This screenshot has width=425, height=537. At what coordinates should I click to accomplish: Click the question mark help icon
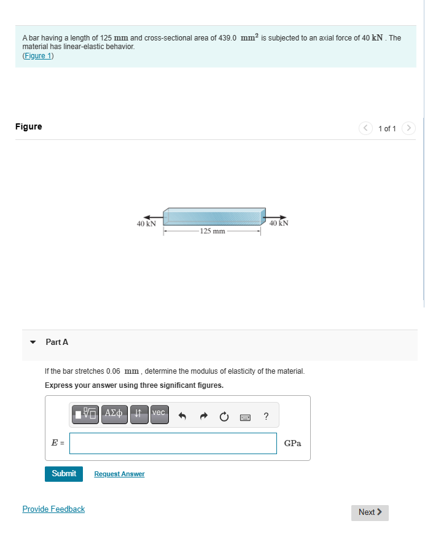coord(266,416)
